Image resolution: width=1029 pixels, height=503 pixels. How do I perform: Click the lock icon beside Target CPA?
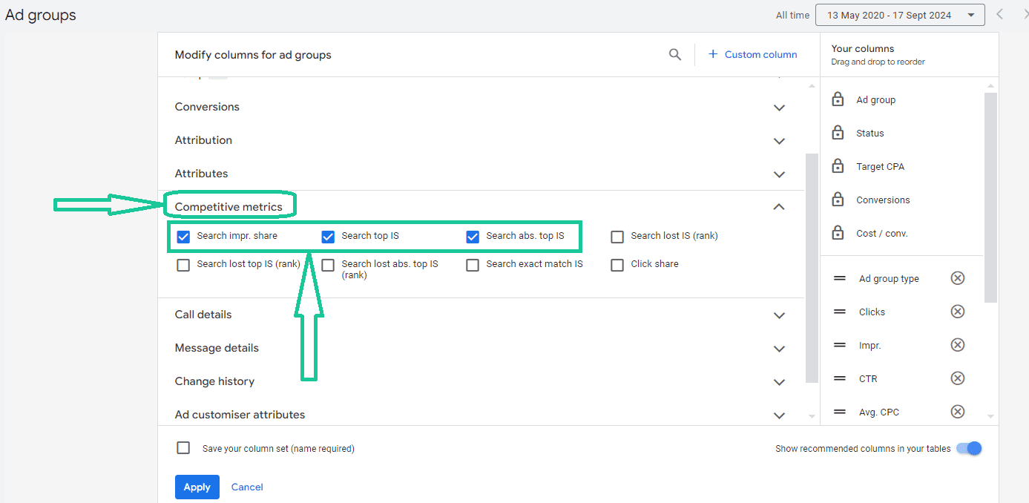tap(838, 166)
